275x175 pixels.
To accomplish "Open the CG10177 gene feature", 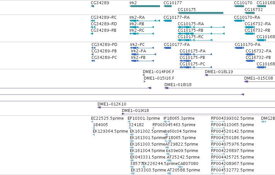I will (x=167, y=6).
